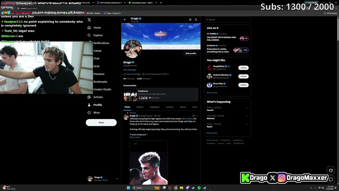This screenshot has width=339, height=191.
Task: Expand pinned post with Show more
Action: coord(135,137)
